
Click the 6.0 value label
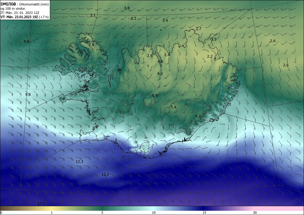click(63, 98)
